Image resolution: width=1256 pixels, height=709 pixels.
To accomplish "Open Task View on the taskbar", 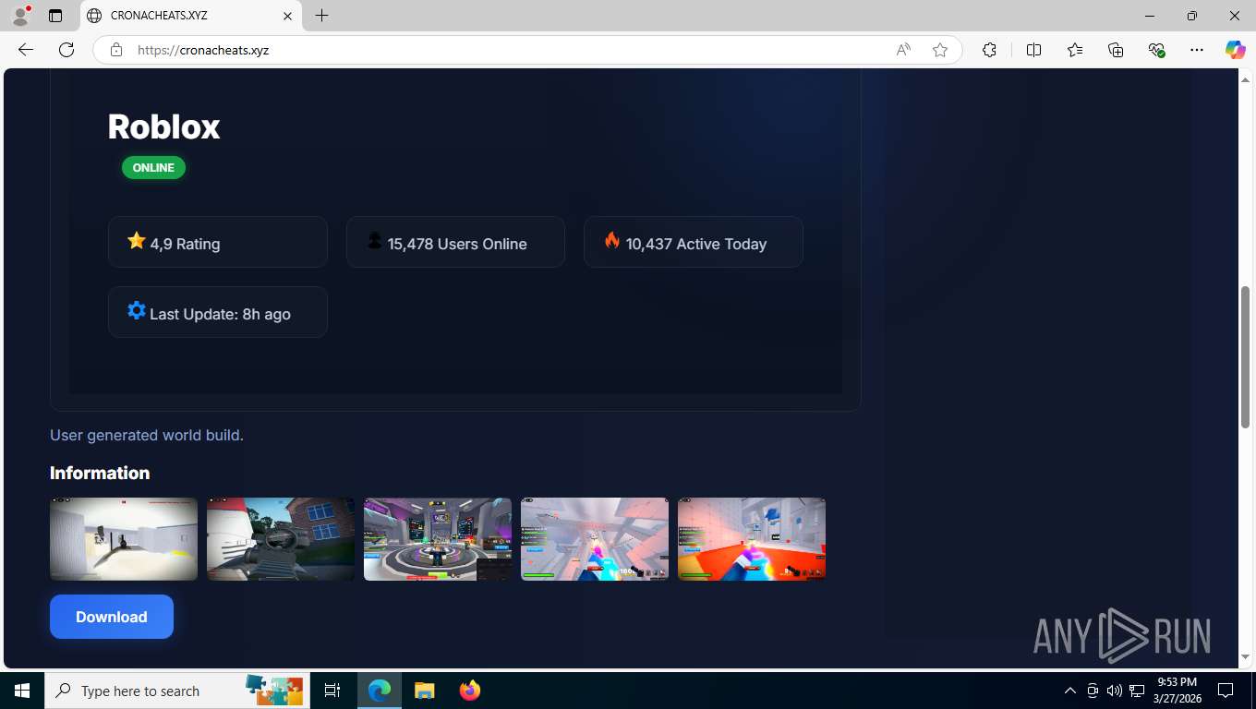I will [x=332, y=691].
